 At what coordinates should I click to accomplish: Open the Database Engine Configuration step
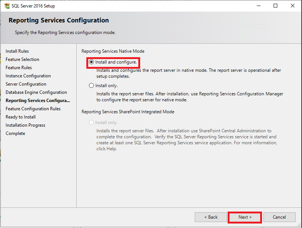click(36, 92)
